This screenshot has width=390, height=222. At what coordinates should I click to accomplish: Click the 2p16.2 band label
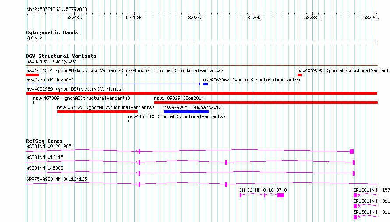click(34, 38)
